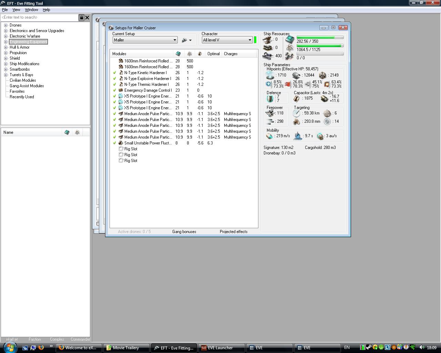This screenshot has height=353, width=441.
Task: Switch to the Market tab
Action: [12, 339]
